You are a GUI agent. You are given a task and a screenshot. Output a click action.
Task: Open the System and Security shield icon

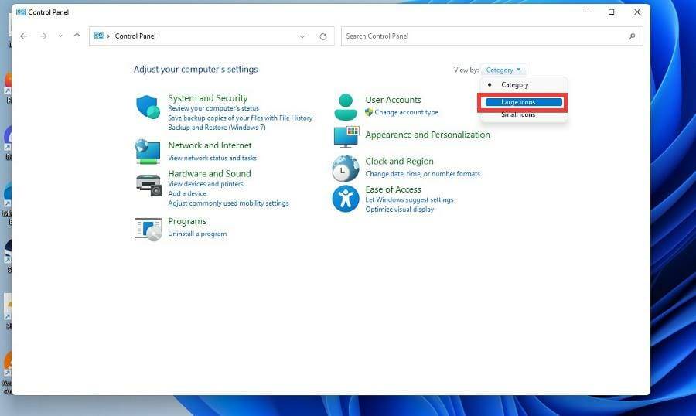point(148,107)
